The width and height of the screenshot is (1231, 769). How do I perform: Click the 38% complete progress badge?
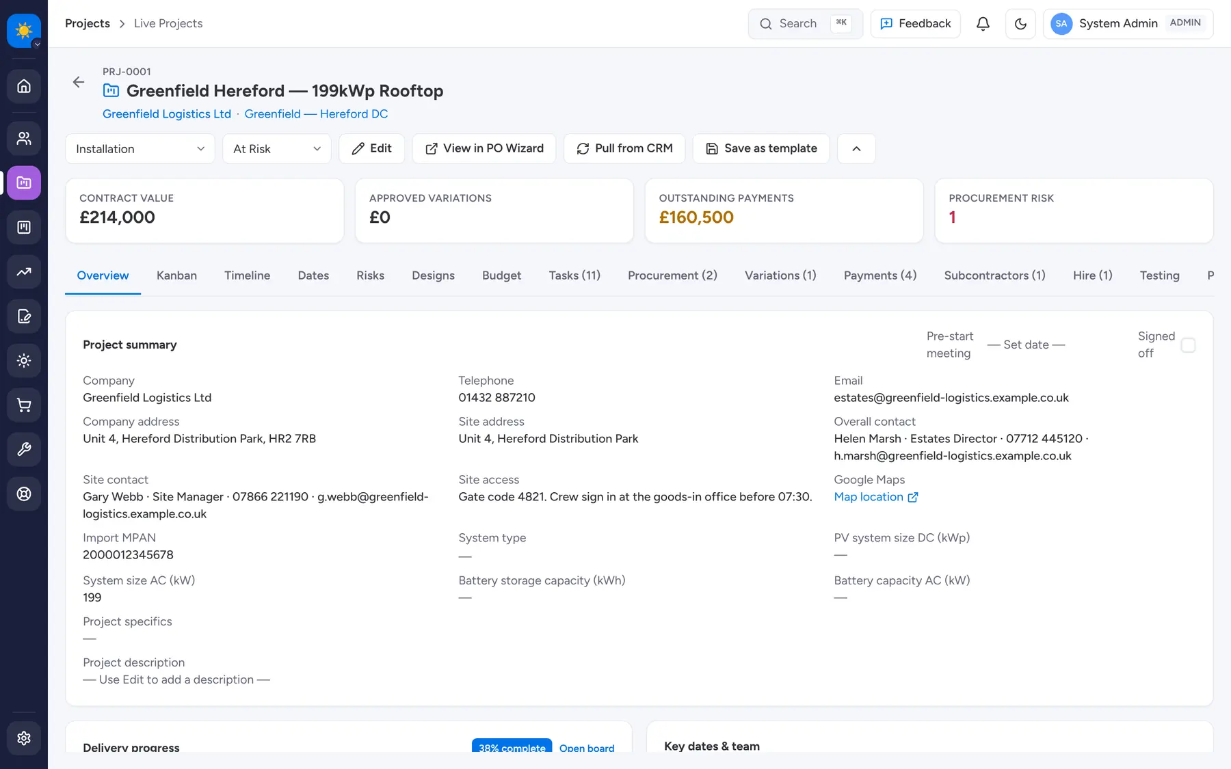tap(512, 747)
